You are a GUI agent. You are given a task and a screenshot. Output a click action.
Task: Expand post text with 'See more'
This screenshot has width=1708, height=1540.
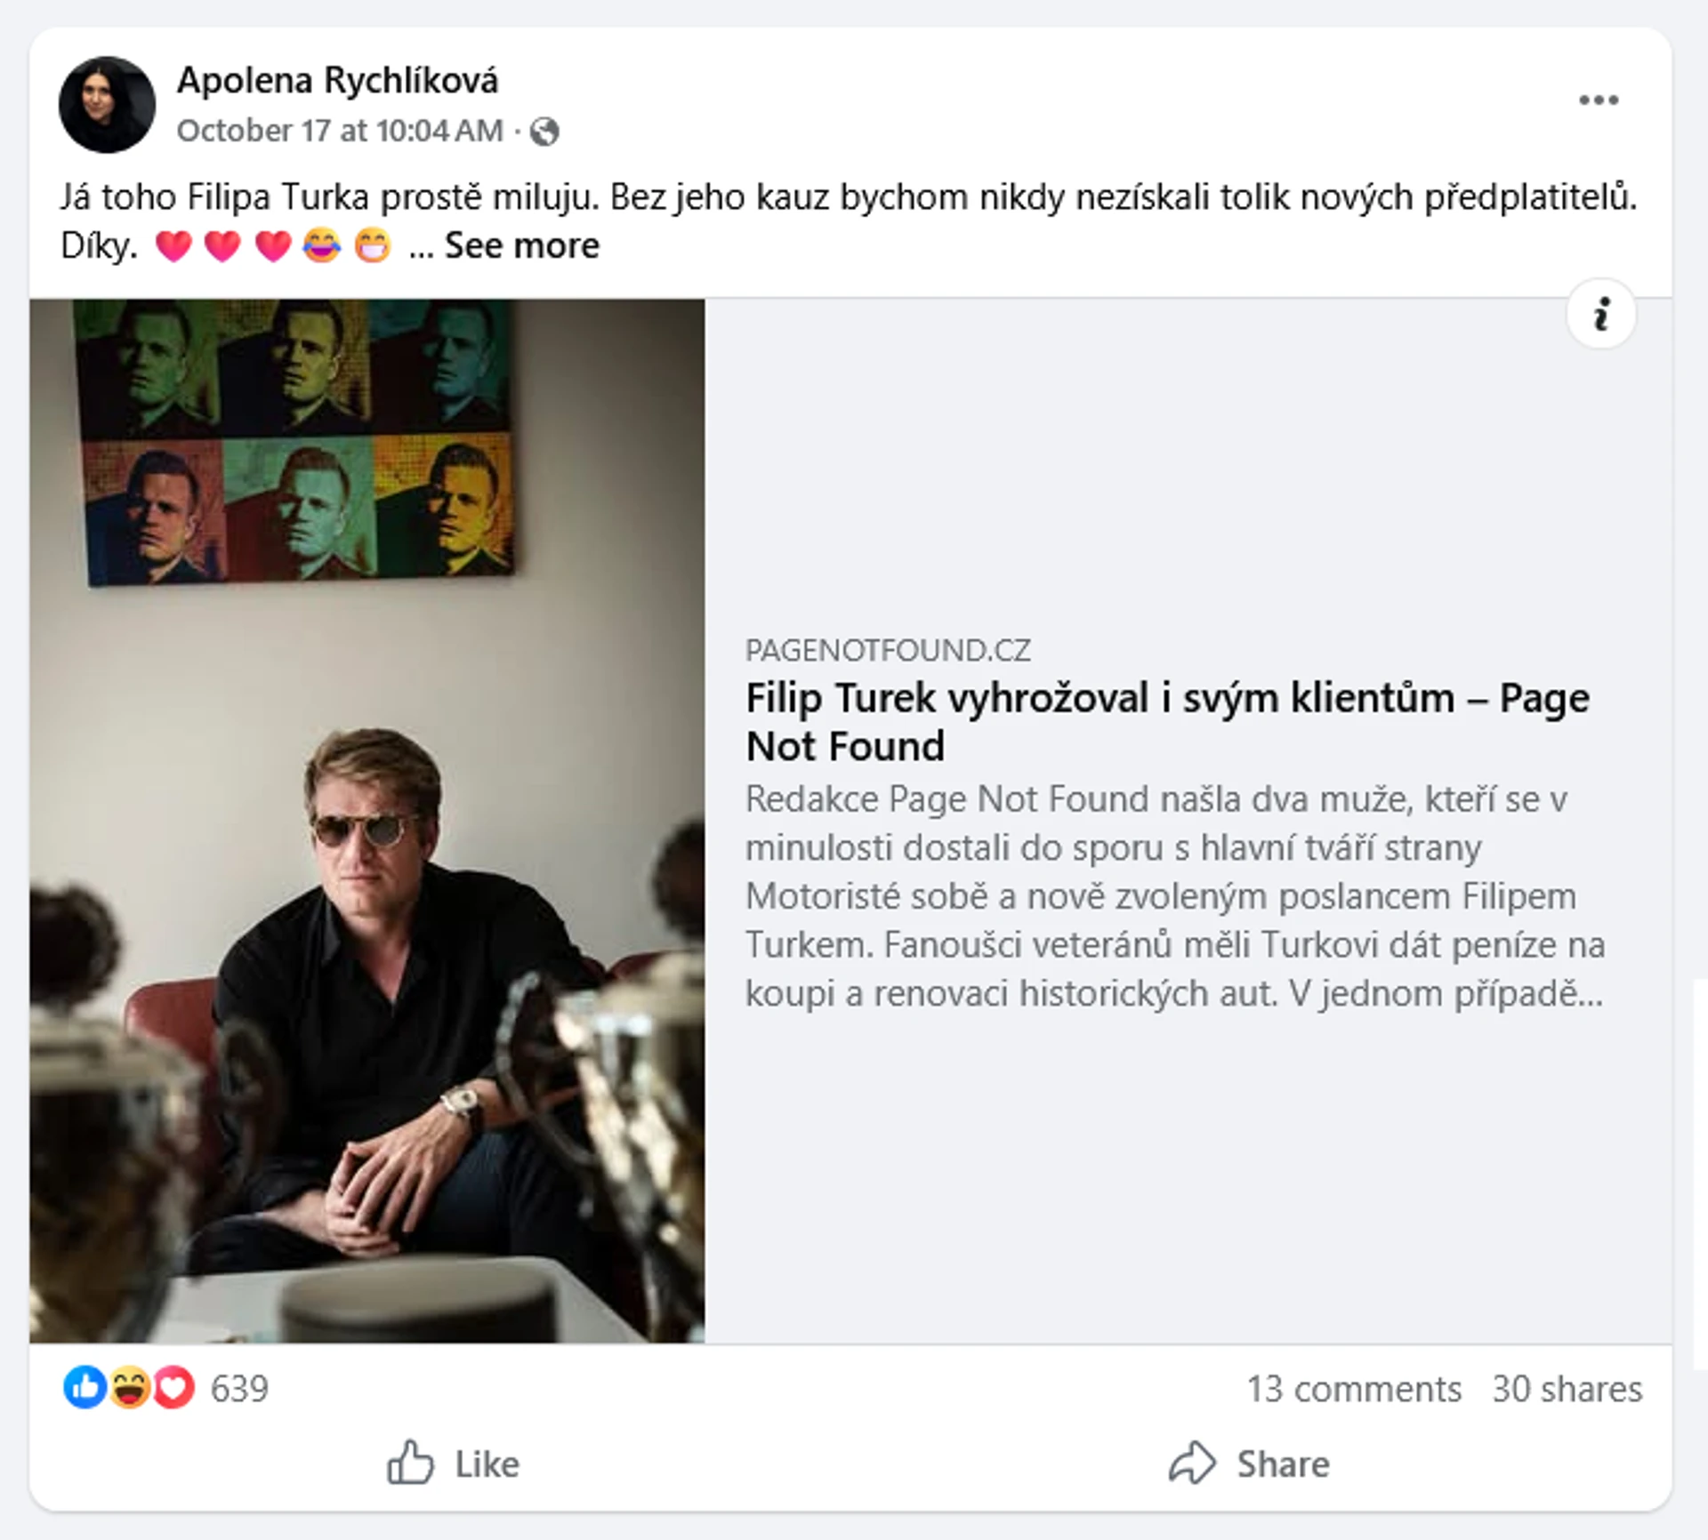tap(521, 245)
